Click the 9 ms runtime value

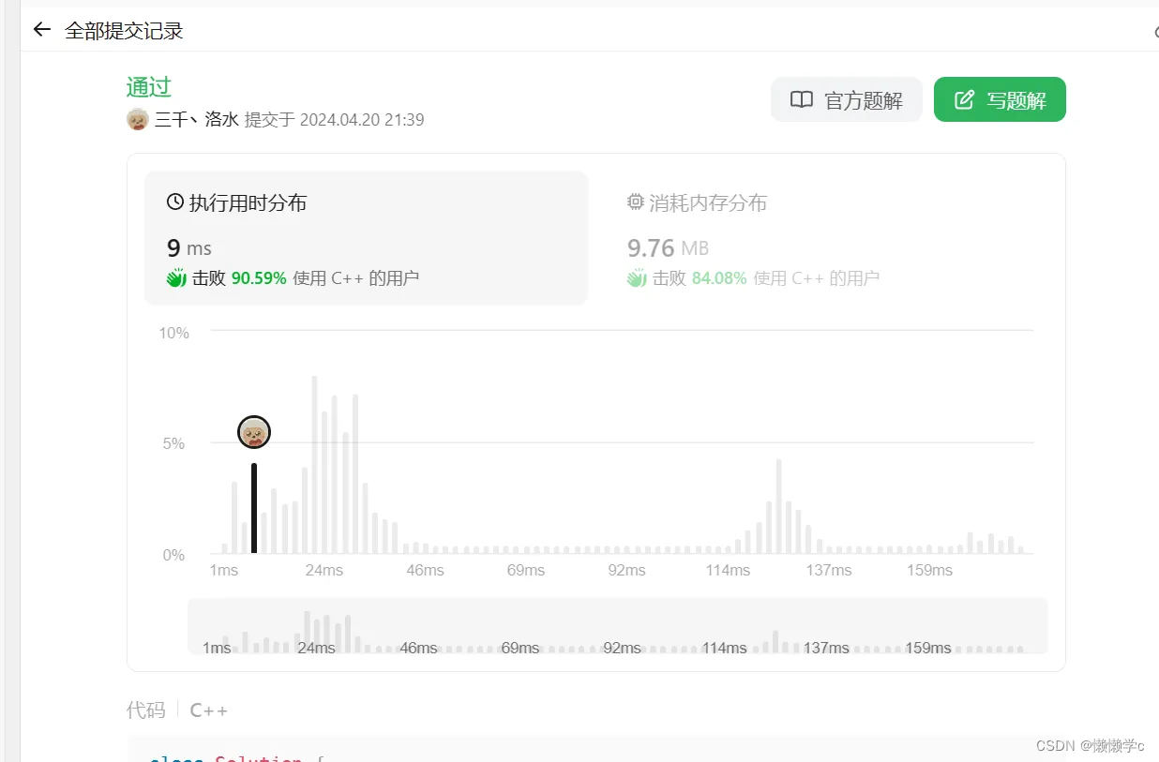(188, 248)
